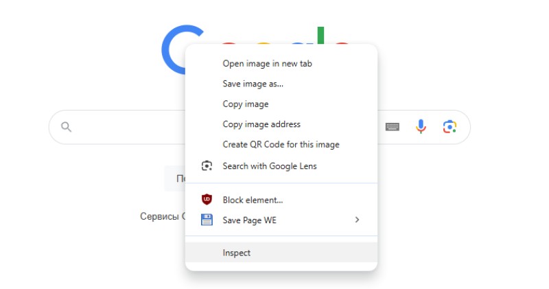This screenshot has width=549, height=289.
Task: Open Save Page WE menu entry
Action: (249, 220)
